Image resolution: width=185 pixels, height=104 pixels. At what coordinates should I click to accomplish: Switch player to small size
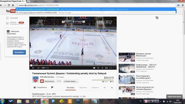106,68
